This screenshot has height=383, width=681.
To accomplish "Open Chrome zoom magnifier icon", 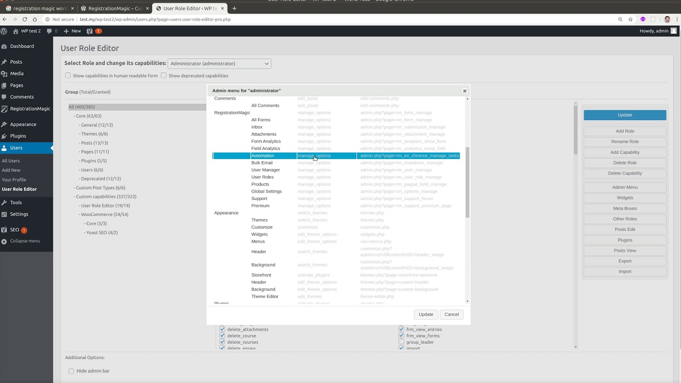I will (x=620, y=19).
